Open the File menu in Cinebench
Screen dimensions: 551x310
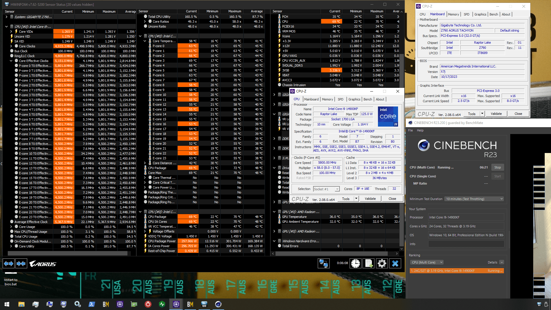[x=410, y=130]
